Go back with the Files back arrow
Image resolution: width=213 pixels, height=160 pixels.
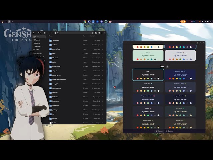click(49, 33)
